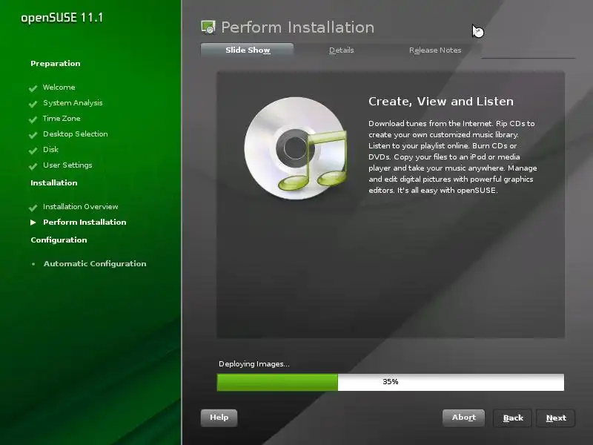Image resolution: width=593 pixels, height=445 pixels.
Task: Click the Back button
Action: (x=513, y=418)
